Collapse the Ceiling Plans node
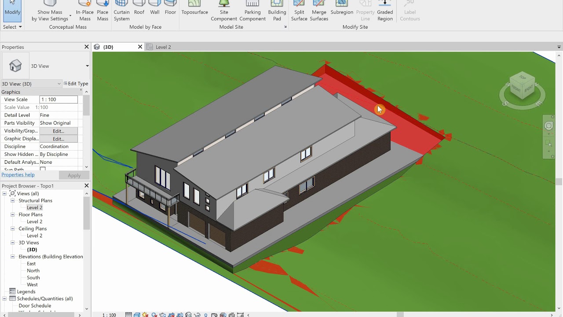Viewport: 563px width, 317px height. click(x=13, y=229)
